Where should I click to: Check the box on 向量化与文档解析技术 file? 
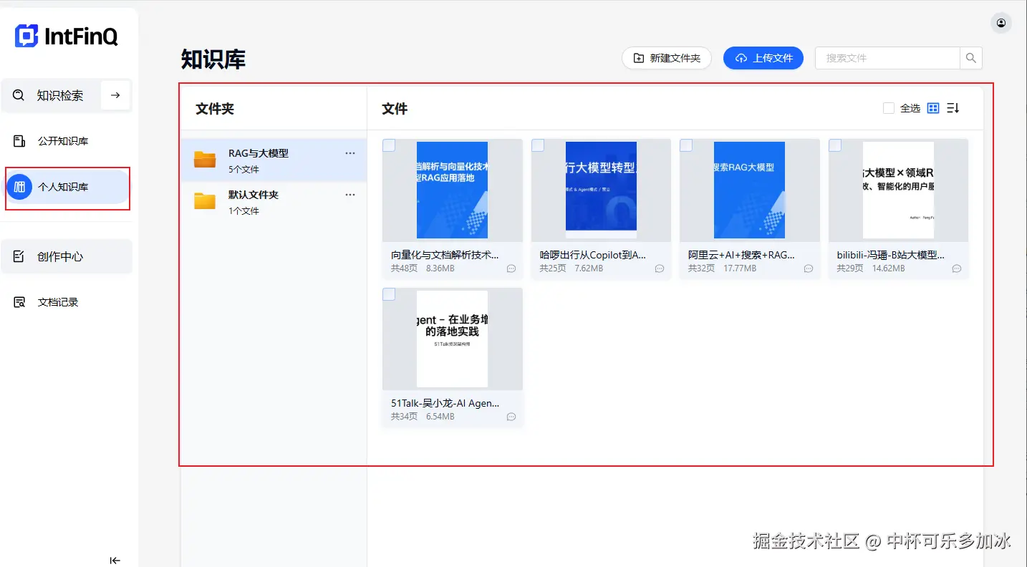click(389, 145)
